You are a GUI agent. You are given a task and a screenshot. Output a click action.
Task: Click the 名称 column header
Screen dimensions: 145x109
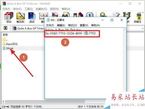[x=6, y=35]
